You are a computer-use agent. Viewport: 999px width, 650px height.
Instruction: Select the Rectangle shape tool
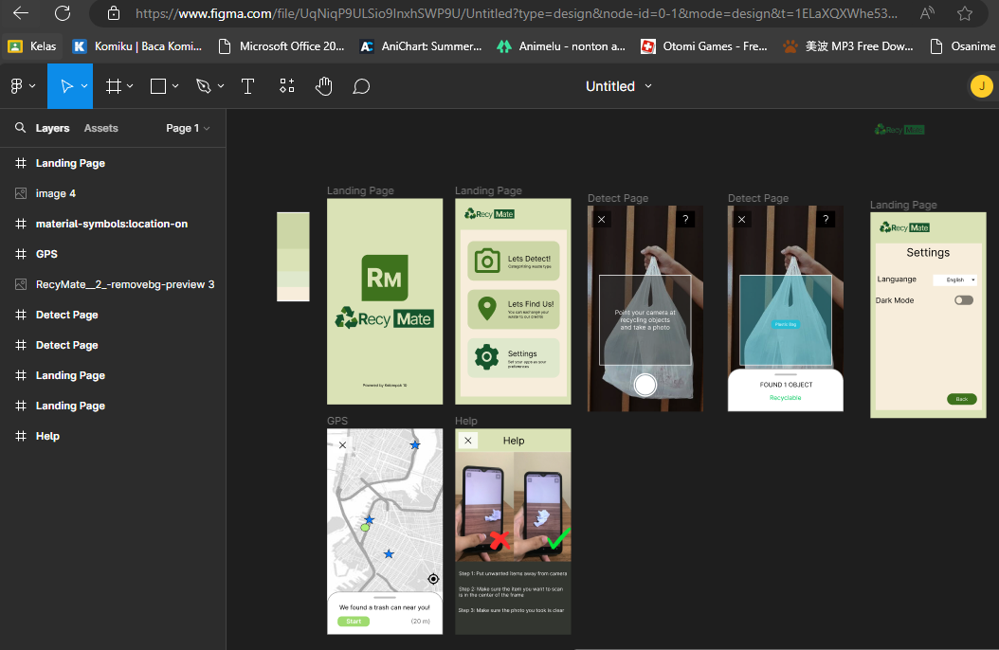coord(158,86)
